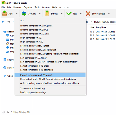Click the Open play icon
The height and width of the screenshot is (115, 116).
[5, 76]
